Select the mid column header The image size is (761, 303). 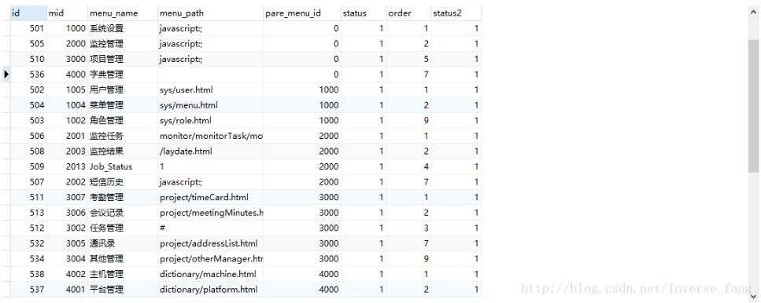(x=68, y=13)
